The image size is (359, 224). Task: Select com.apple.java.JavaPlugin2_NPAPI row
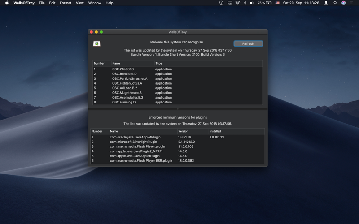178,151
